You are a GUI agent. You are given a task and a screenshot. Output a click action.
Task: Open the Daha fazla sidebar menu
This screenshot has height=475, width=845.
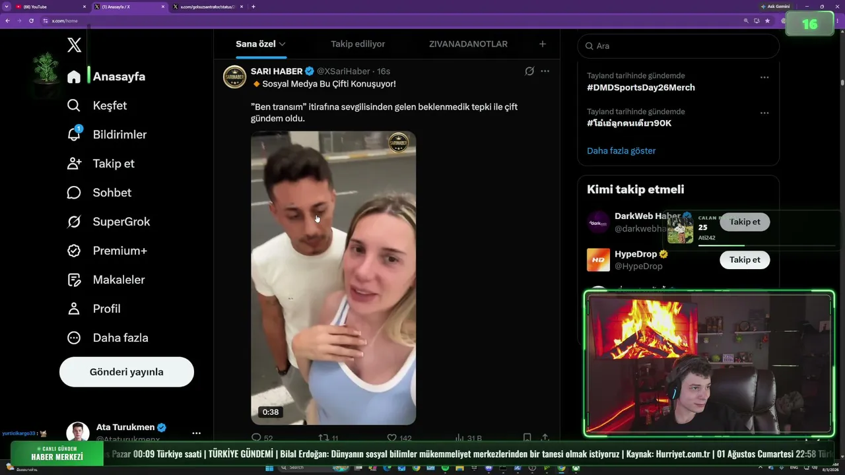point(108,338)
